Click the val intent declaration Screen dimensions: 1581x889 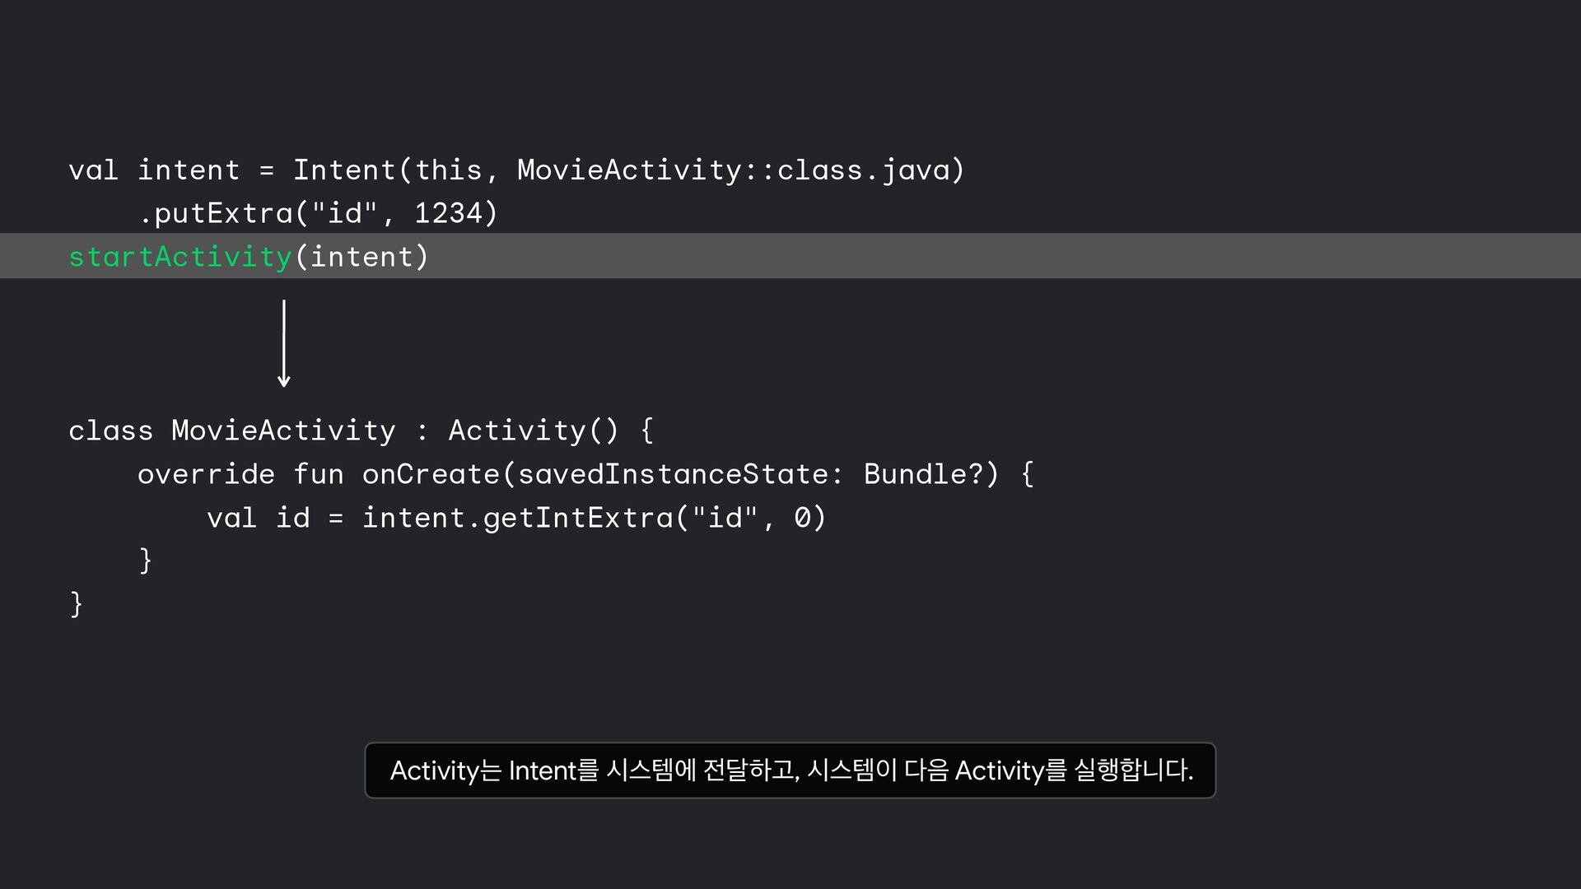[154, 170]
